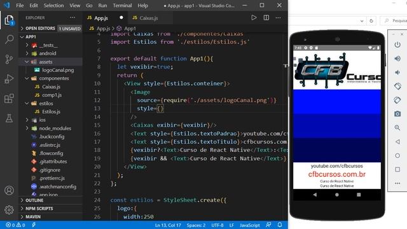This screenshot has height=229, width=407.
Task: Open the Extensions view
Action: click(9, 99)
